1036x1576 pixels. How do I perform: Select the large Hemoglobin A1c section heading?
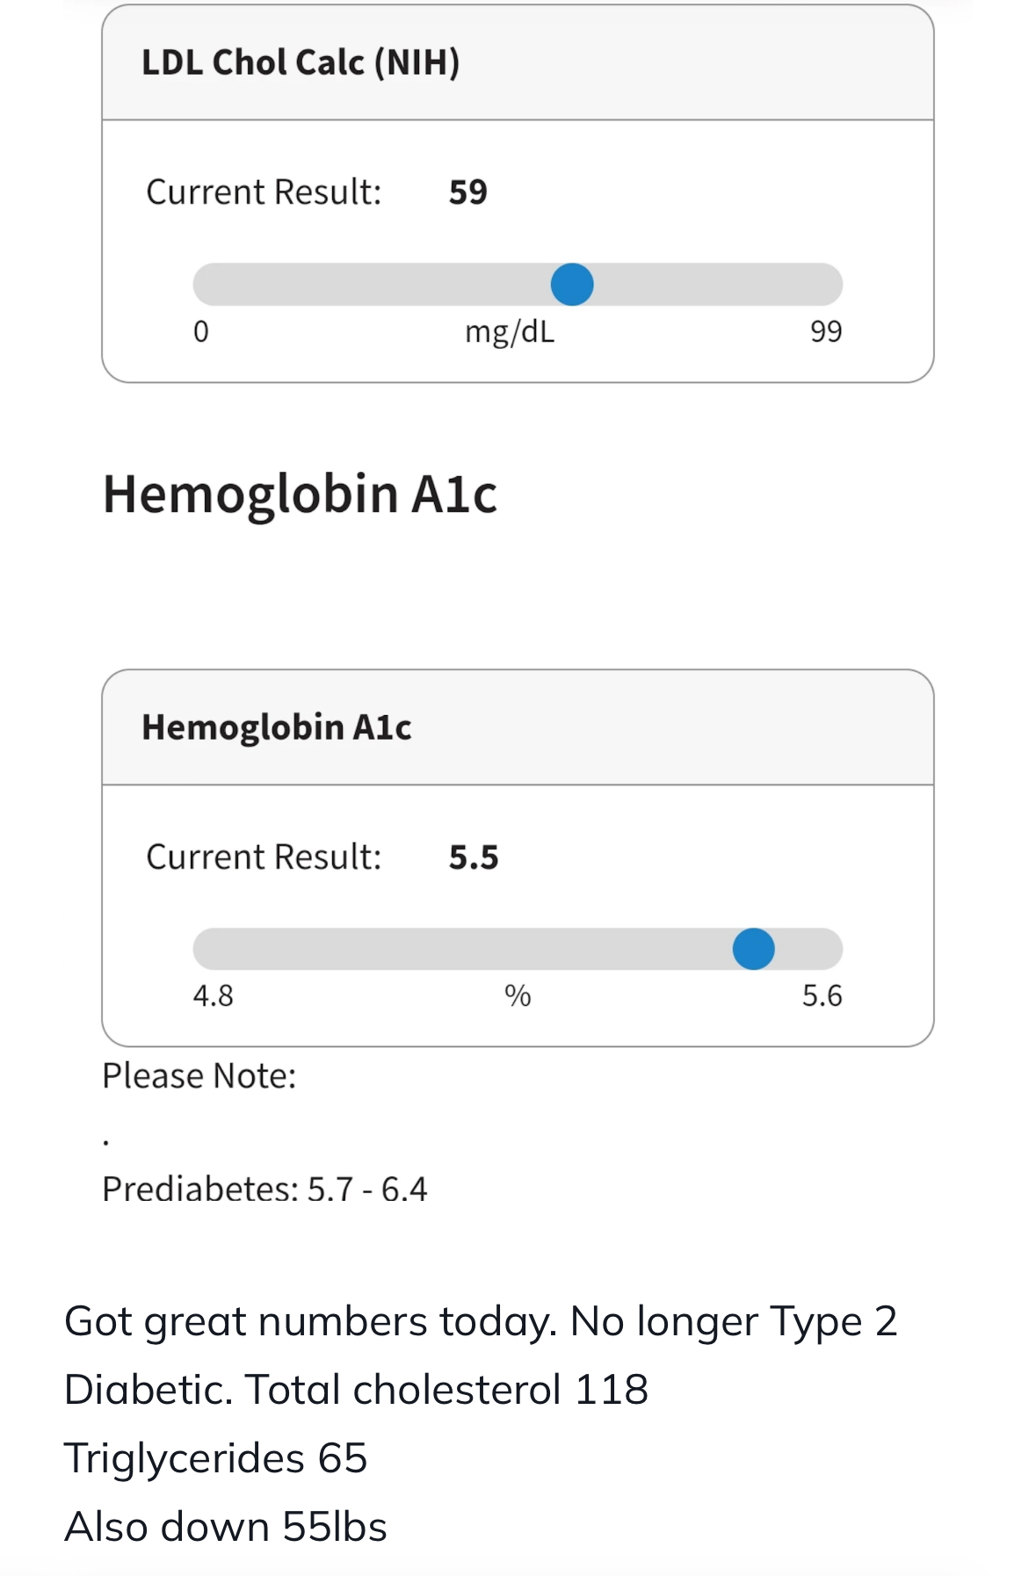click(300, 494)
